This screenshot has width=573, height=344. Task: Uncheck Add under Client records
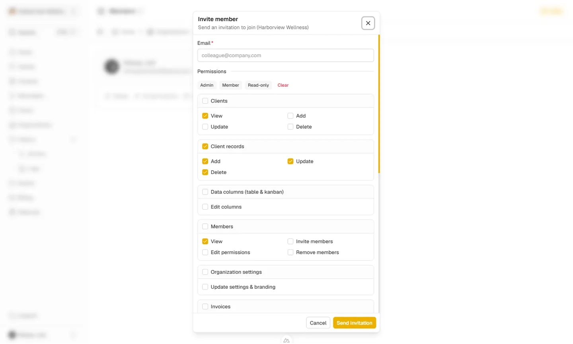tap(205, 161)
